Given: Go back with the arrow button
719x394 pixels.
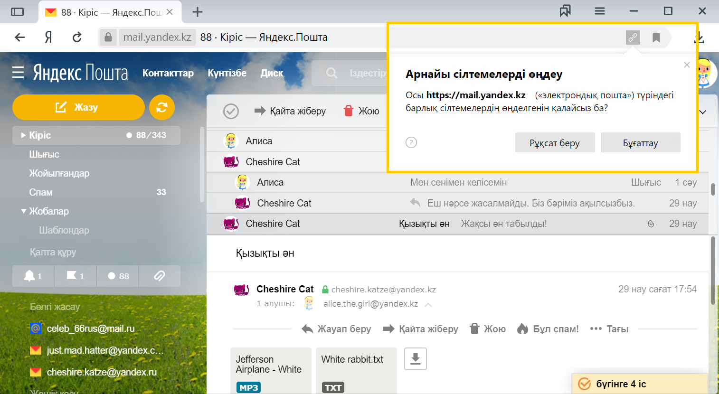Looking at the screenshot, I should point(20,37).
